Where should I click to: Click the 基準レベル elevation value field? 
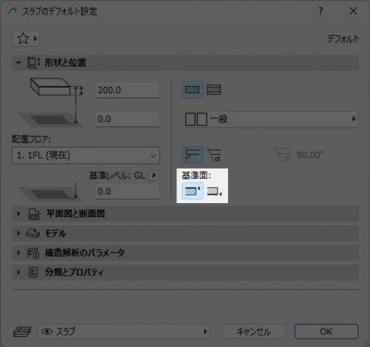[127, 192]
